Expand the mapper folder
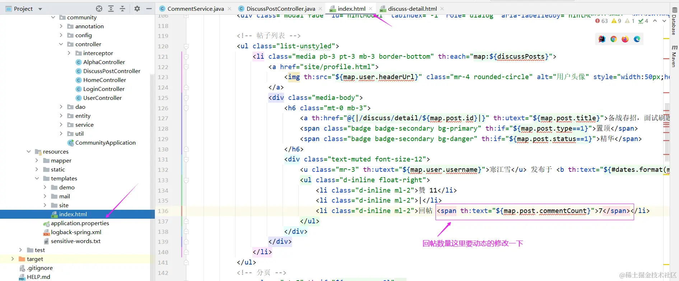This screenshot has width=679, height=281. coord(37,160)
